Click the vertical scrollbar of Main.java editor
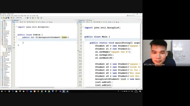Screen dimensions: 190x106 click(x=141, y=42)
